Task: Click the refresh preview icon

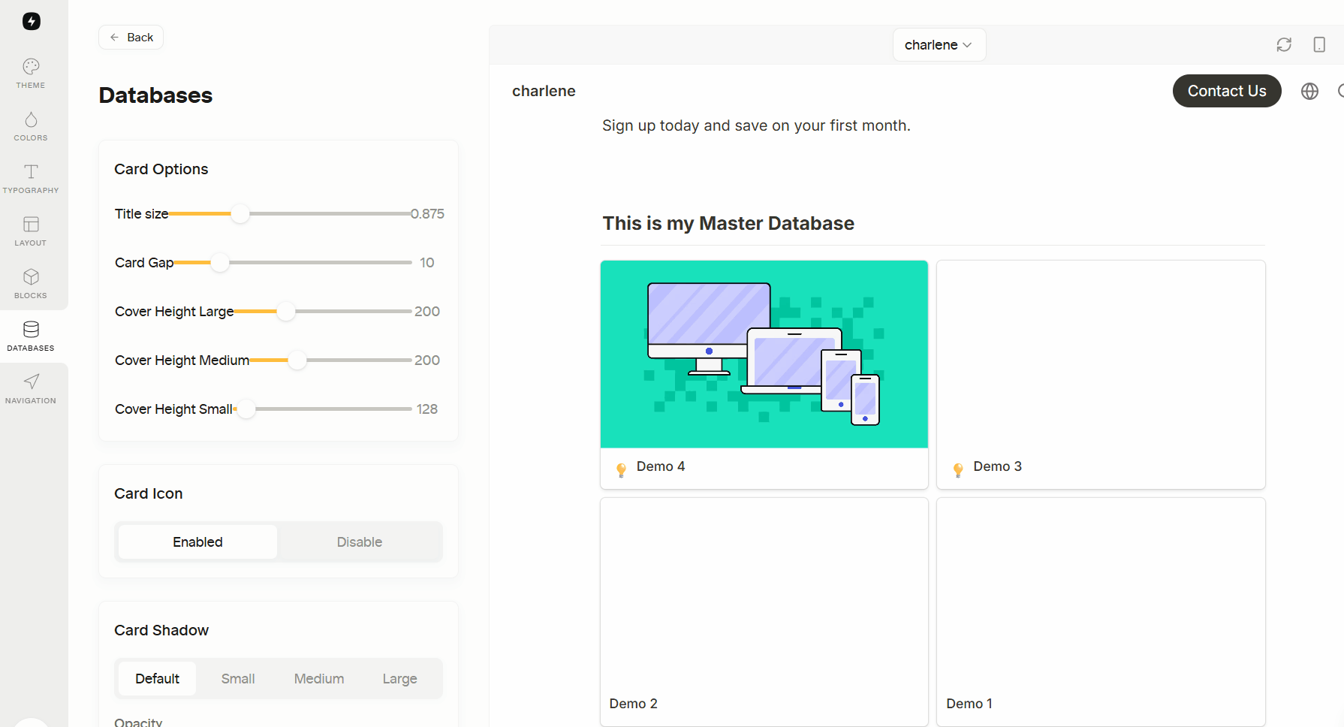Action: pyautogui.click(x=1284, y=45)
